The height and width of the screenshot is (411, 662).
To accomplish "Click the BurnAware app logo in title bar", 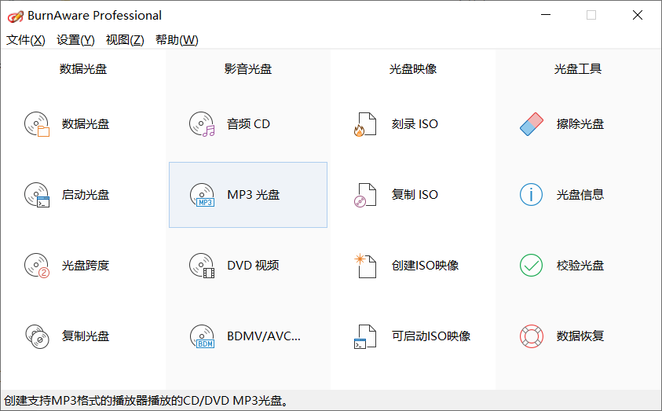I will [15, 16].
